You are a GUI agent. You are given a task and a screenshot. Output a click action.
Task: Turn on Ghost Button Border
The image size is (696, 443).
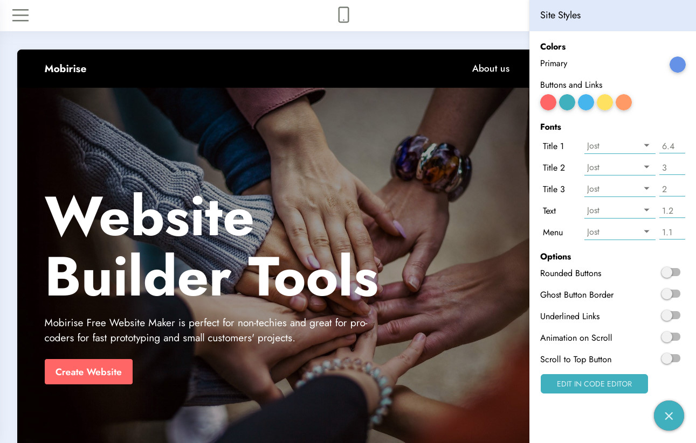[670, 294]
